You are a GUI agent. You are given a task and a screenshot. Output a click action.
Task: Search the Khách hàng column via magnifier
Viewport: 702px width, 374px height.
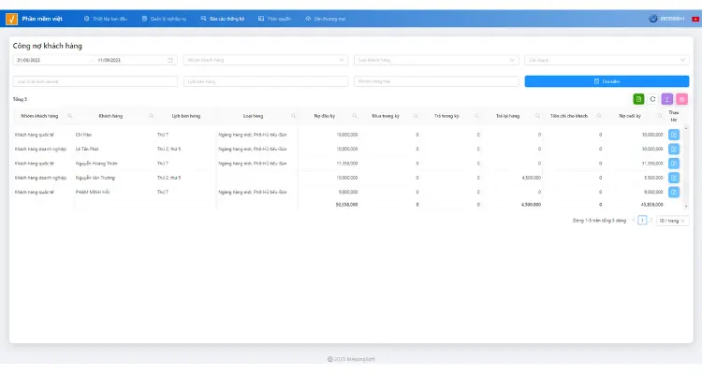(151, 116)
